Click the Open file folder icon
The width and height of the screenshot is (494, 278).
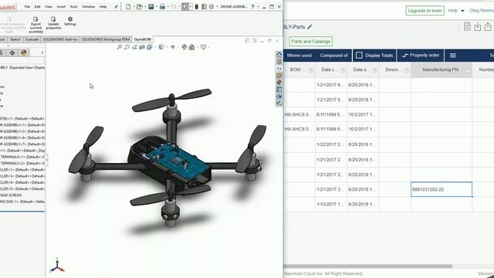point(139,7)
